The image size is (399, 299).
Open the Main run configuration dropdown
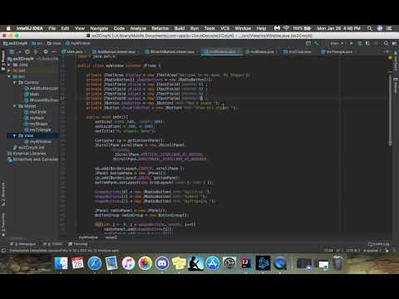[x=337, y=43]
